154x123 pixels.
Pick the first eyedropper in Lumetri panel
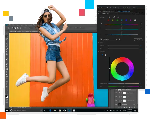(110, 17)
